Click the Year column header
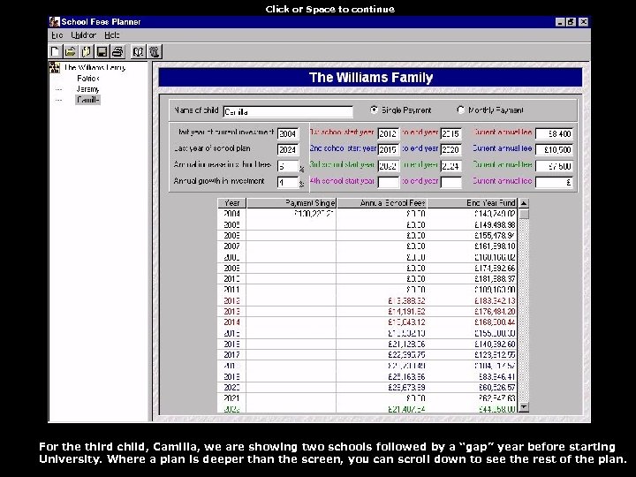The image size is (636, 477). [x=232, y=203]
